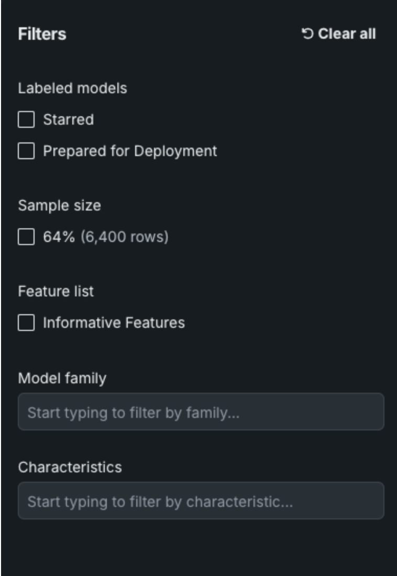397x576 pixels.
Task: Click the Clear all reset arrow icon
Action: click(x=307, y=34)
